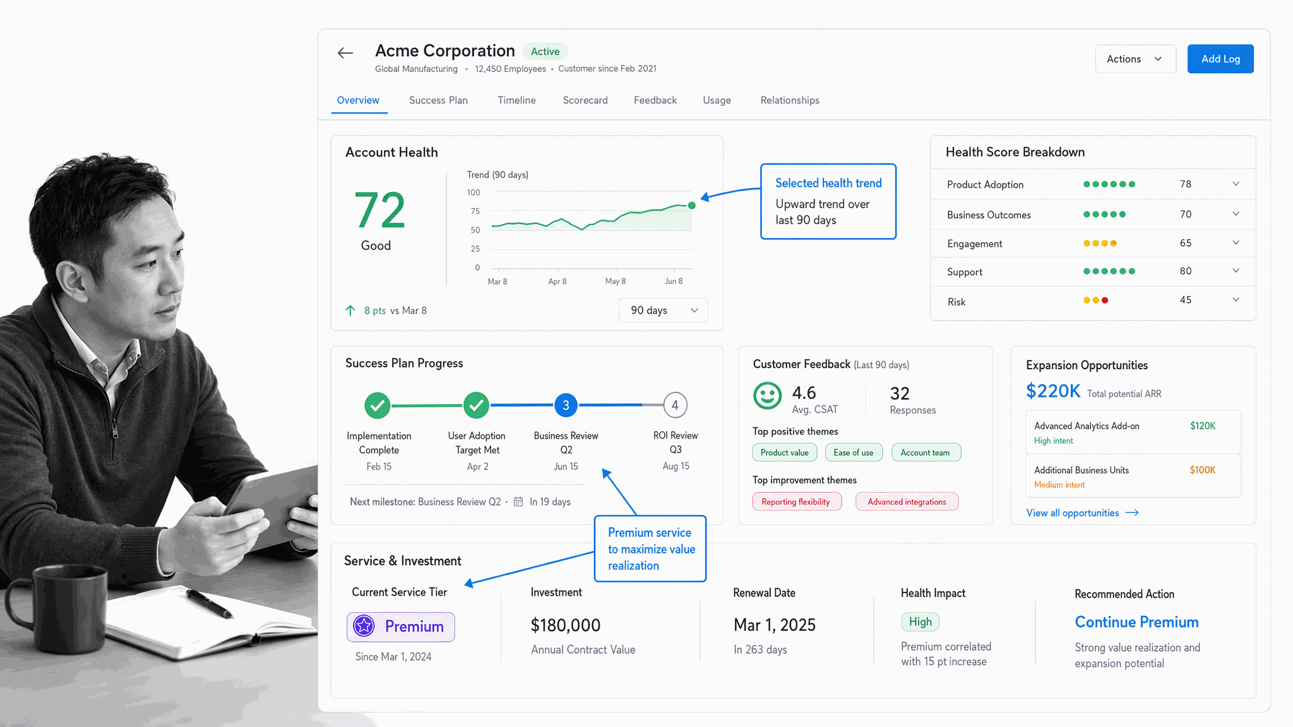Expand the Product Adoption score row
Screen dimensions: 1293x727
(1236, 184)
